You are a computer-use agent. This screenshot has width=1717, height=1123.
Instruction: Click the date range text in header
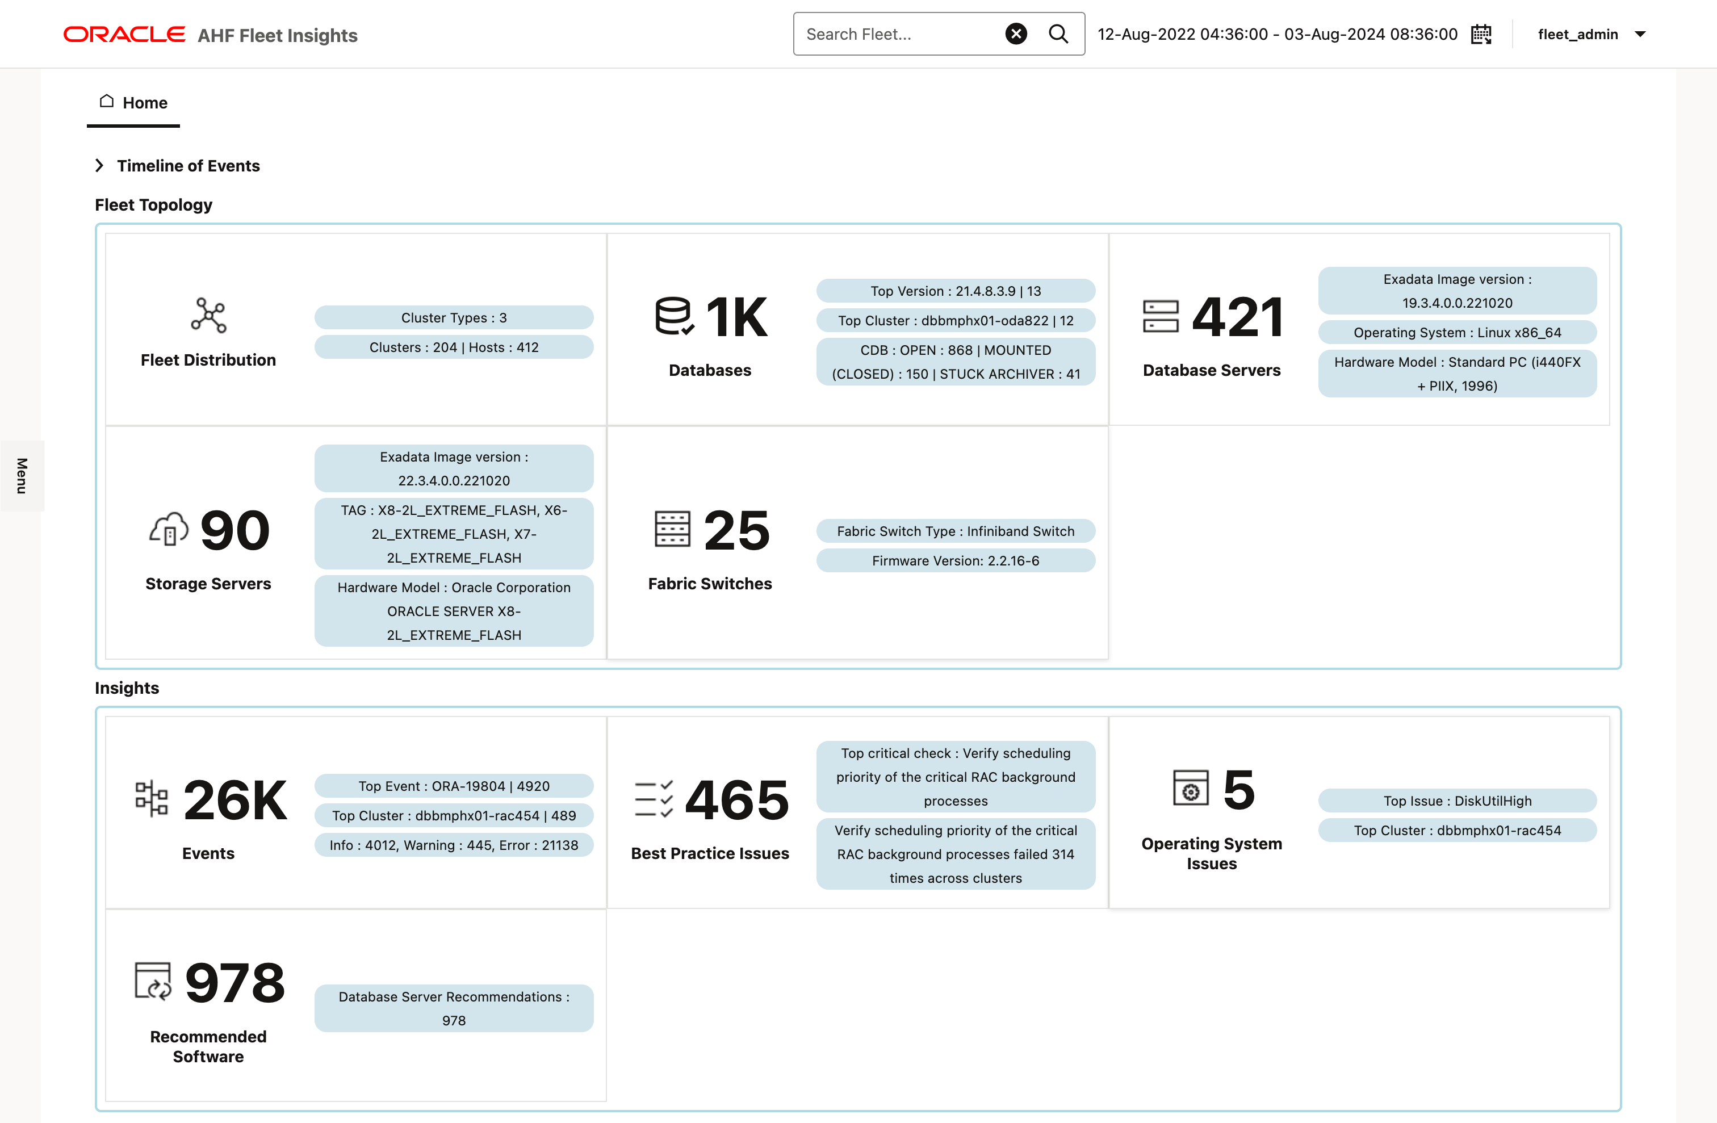coord(1278,34)
